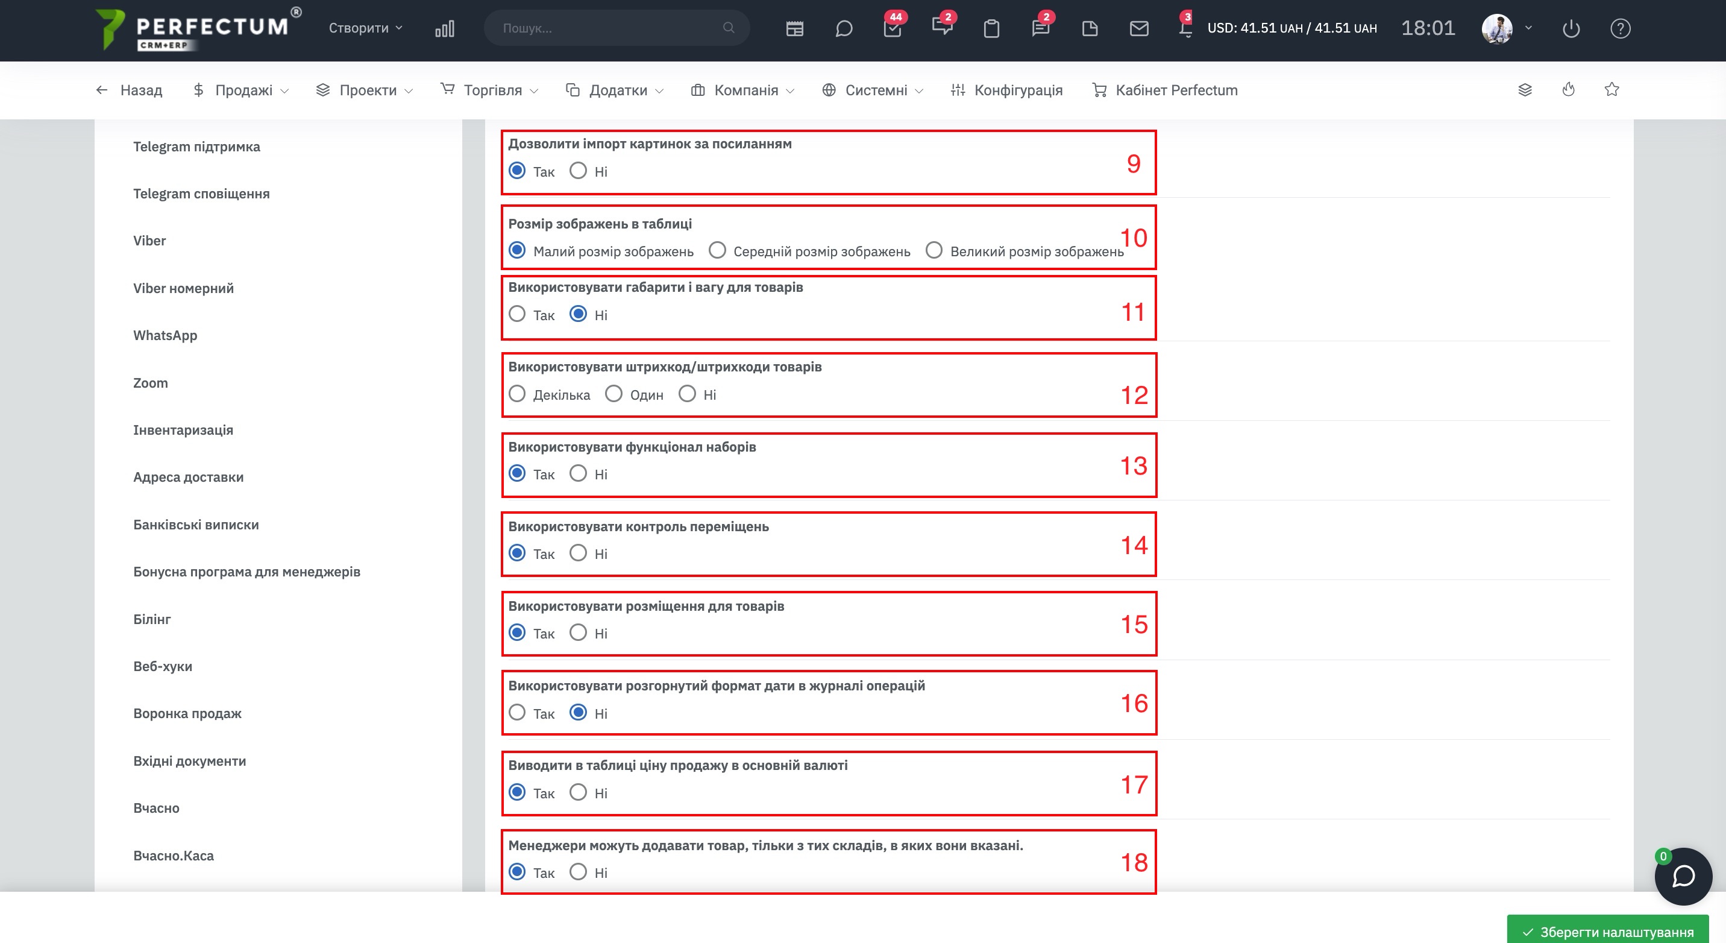The height and width of the screenshot is (943, 1726).
Task: Open the chat bubble icon in top bar
Action: (x=844, y=29)
